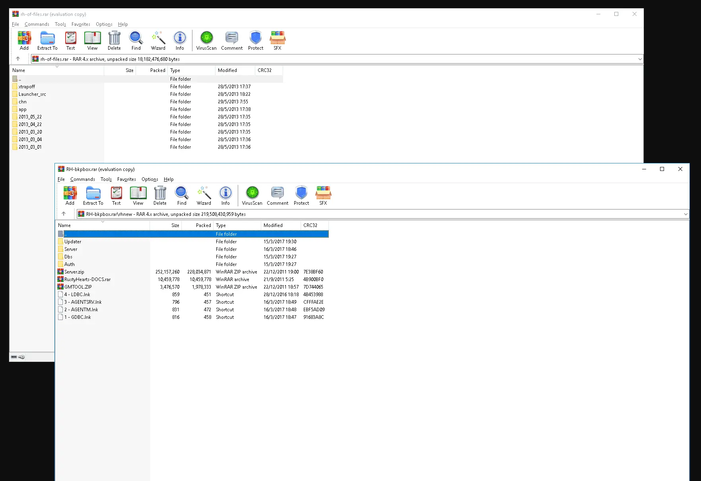This screenshot has width=701, height=481.
Task: Open Options menu in RH-bkpbox.rar window
Action: click(150, 179)
